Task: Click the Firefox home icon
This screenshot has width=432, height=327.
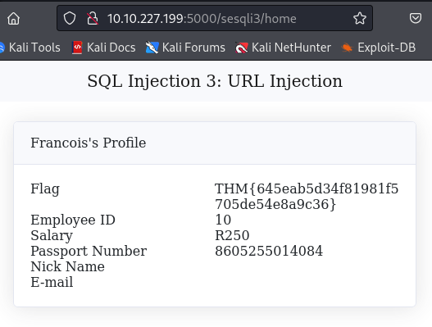Action: point(13,19)
